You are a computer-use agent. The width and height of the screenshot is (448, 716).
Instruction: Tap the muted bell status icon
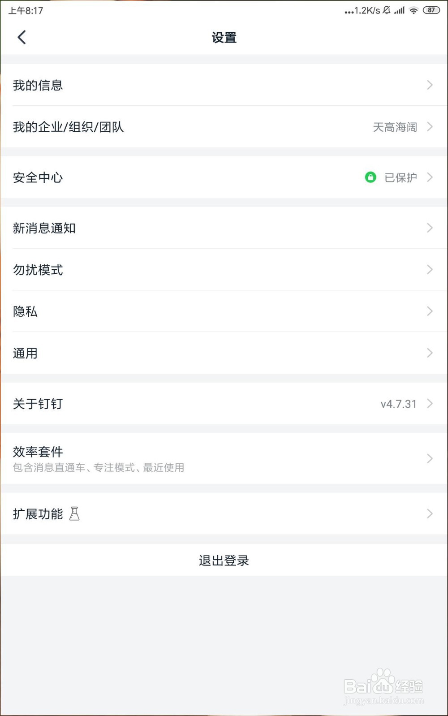pos(387,10)
